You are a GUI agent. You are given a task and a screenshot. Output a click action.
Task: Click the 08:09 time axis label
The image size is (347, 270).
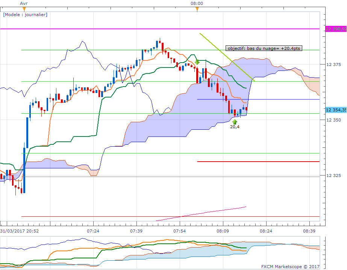pos(223,231)
